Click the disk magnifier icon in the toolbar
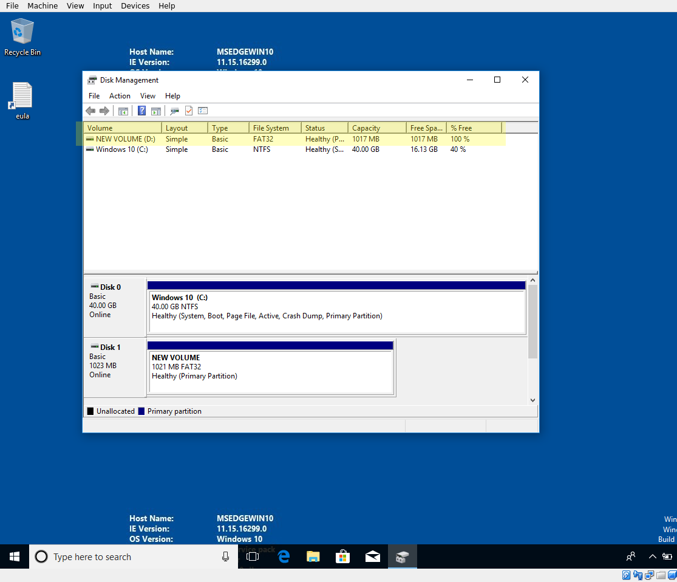 [174, 111]
